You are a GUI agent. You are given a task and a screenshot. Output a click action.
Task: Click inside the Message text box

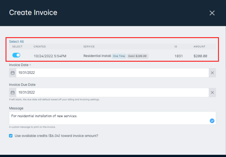coord(112,118)
